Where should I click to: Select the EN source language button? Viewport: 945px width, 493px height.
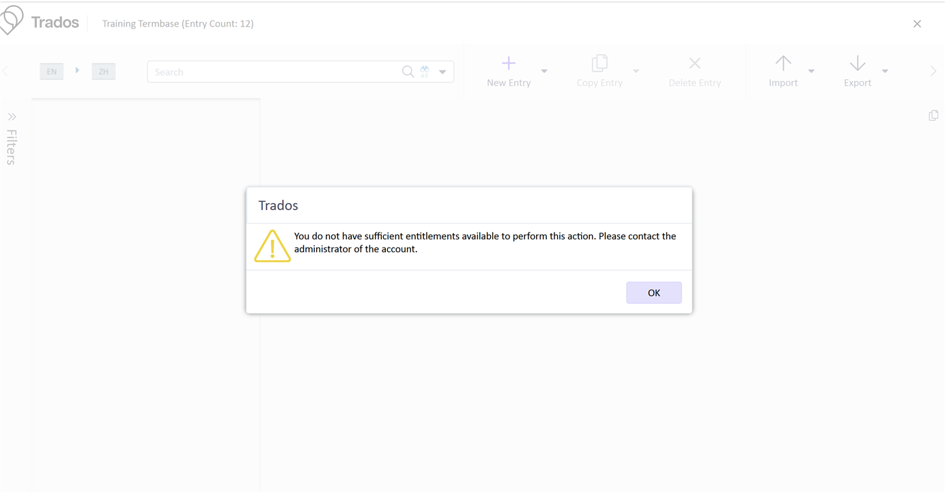51,71
